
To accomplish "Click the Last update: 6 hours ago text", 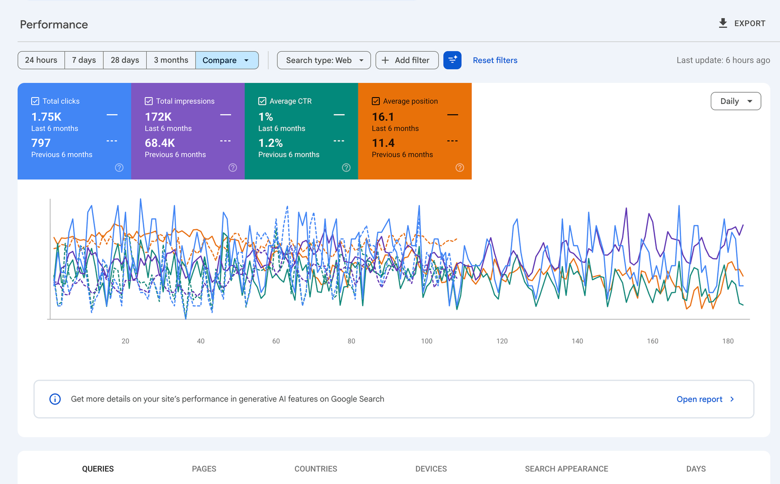I will point(723,60).
